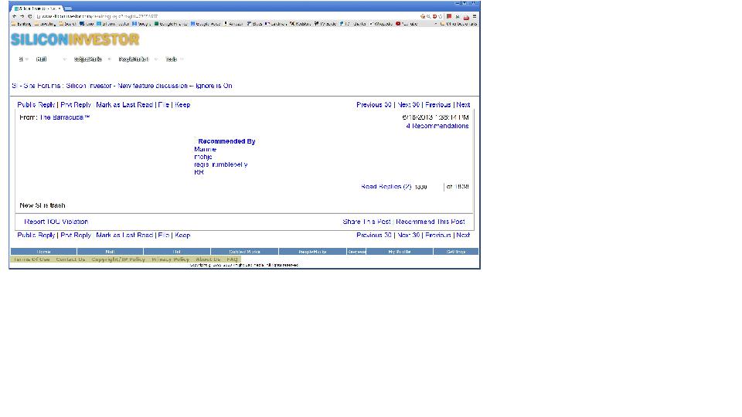The image size is (742, 417).
Task: Click Previous 30 above the post
Action: tap(374, 105)
